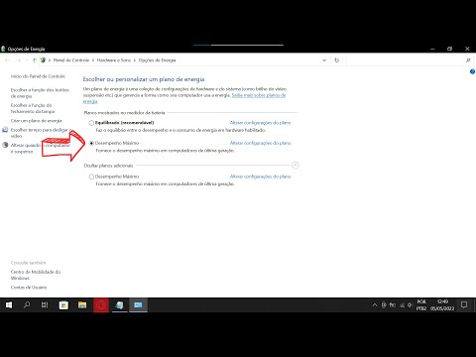
Task: Open File Explorer from taskbar
Action: coord(82,304)
